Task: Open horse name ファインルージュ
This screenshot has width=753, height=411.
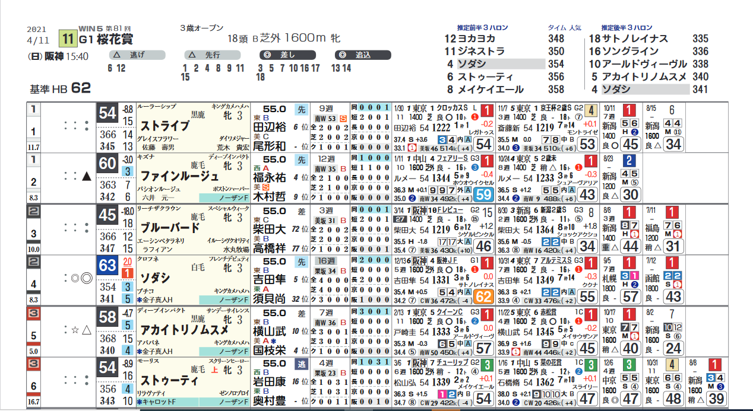Action: point(179,176)
